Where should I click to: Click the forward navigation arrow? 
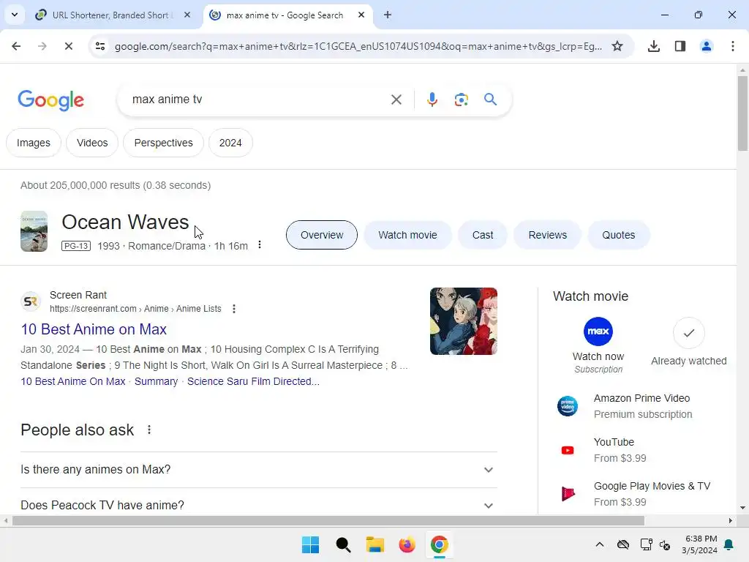(42, 46)
